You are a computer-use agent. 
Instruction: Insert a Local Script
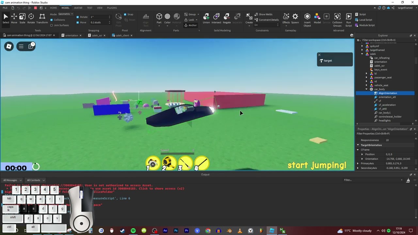pyautogui.click(x=363, y=20)
